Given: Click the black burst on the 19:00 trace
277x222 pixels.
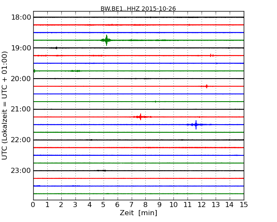Looking at the screenshot, I should pos(55,48).
